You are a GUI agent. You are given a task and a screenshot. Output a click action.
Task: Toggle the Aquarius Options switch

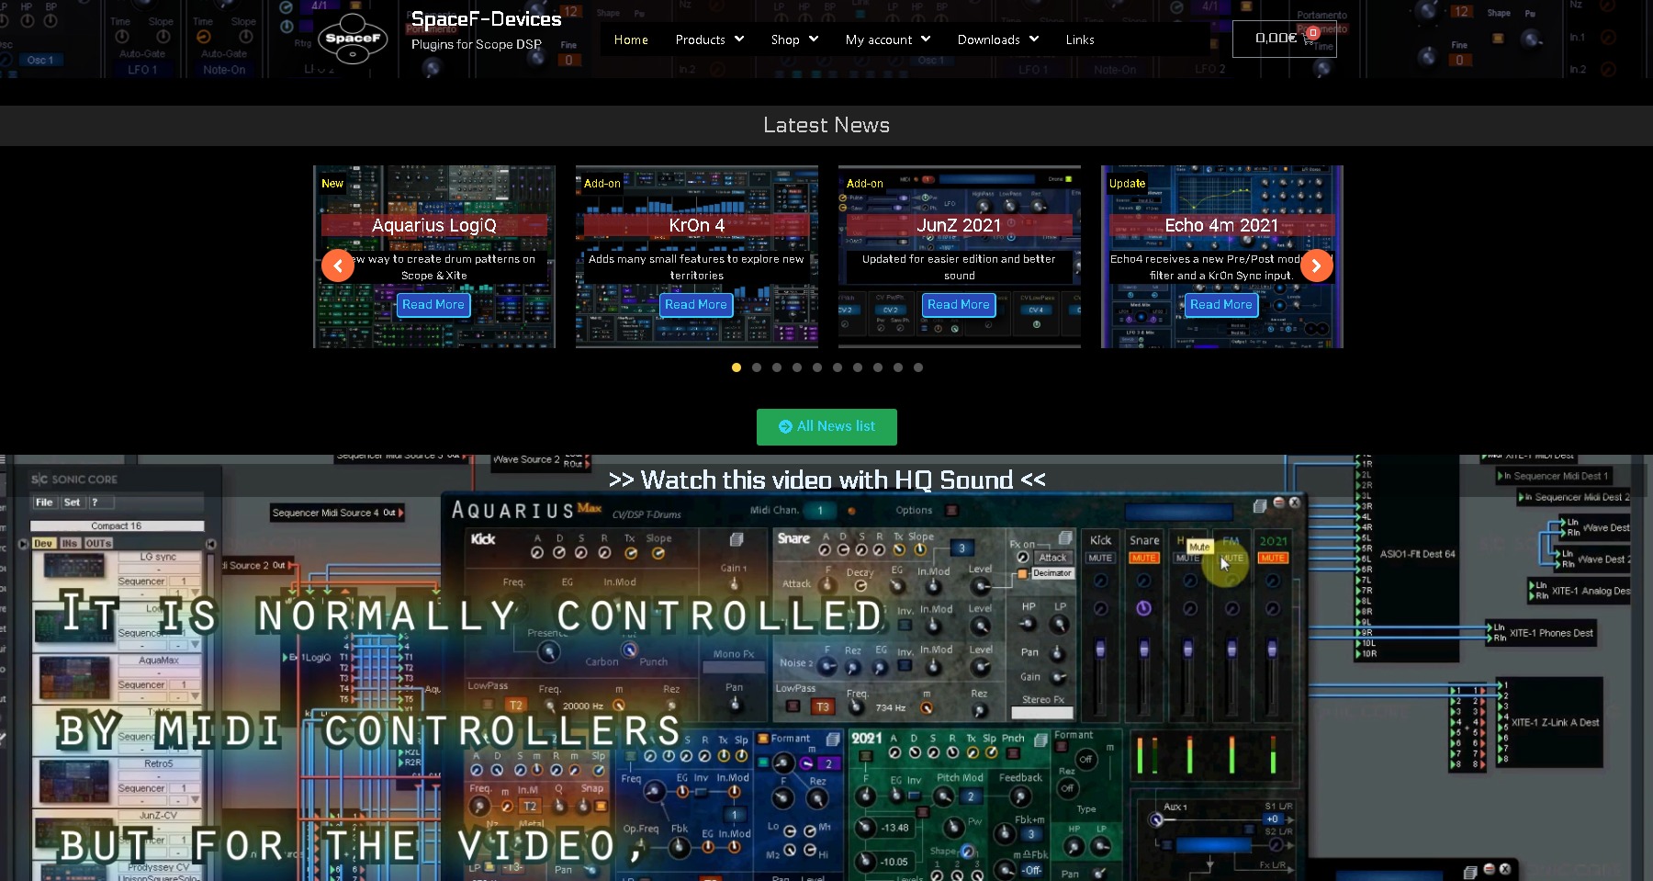[951, 511]
